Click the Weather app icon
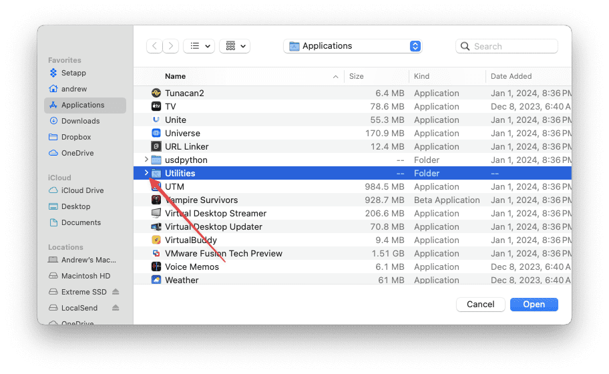This screenshot has height=374, width=609. tap(156, 280)
